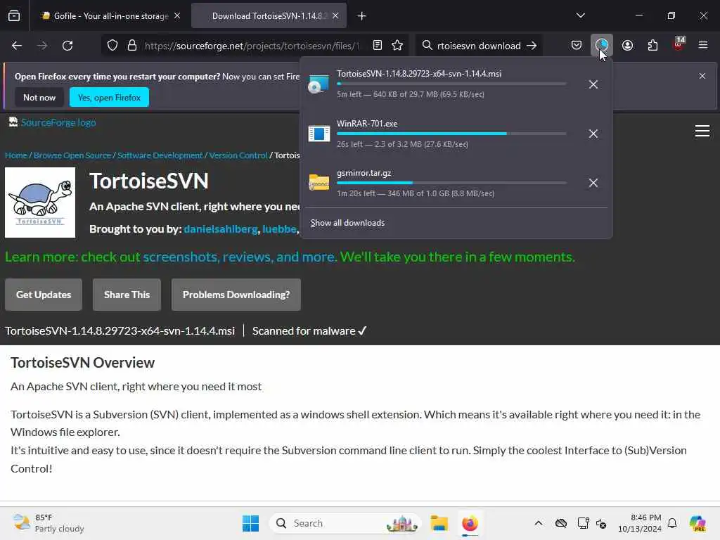Close the Download TortoiseSVN tab
720x540 pixels.
335,16
